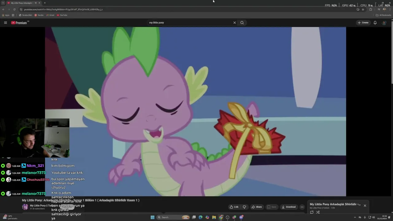
Task: Download the video
Action: tap(289, 207)
